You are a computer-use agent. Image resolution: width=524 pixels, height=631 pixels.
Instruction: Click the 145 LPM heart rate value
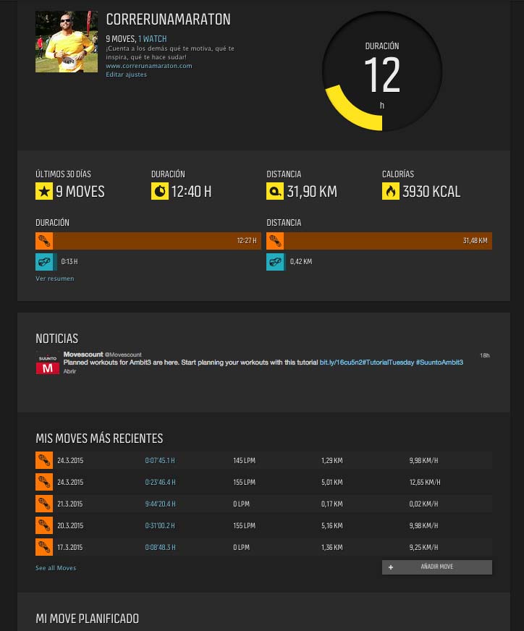244,460
